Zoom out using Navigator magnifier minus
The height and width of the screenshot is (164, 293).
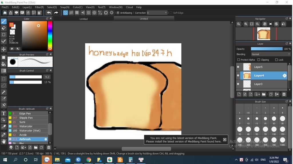click(x=257, y=24)
